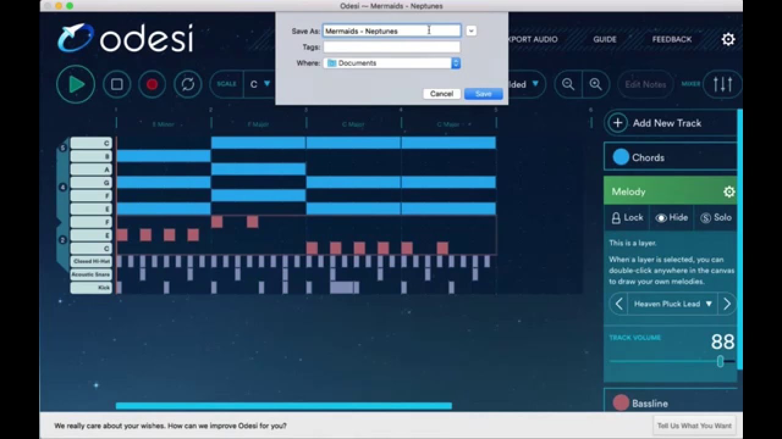782x439 pixels.
Task: Solo the Melody track
Action: [715, 218]
